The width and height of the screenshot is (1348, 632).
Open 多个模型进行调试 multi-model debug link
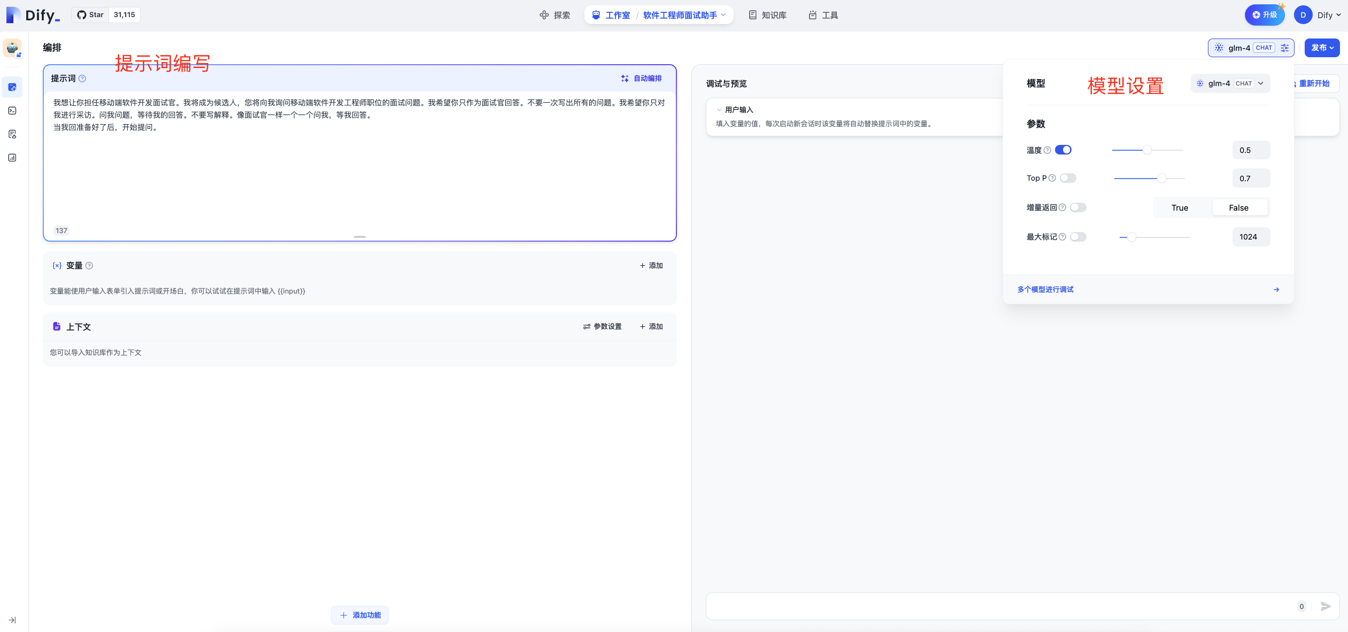(1045, 290)
